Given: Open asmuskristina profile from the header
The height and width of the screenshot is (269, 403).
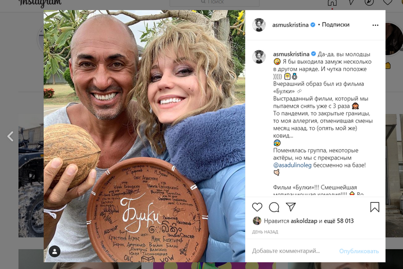Looking at the screenshot, I should [x=290, y=25].
